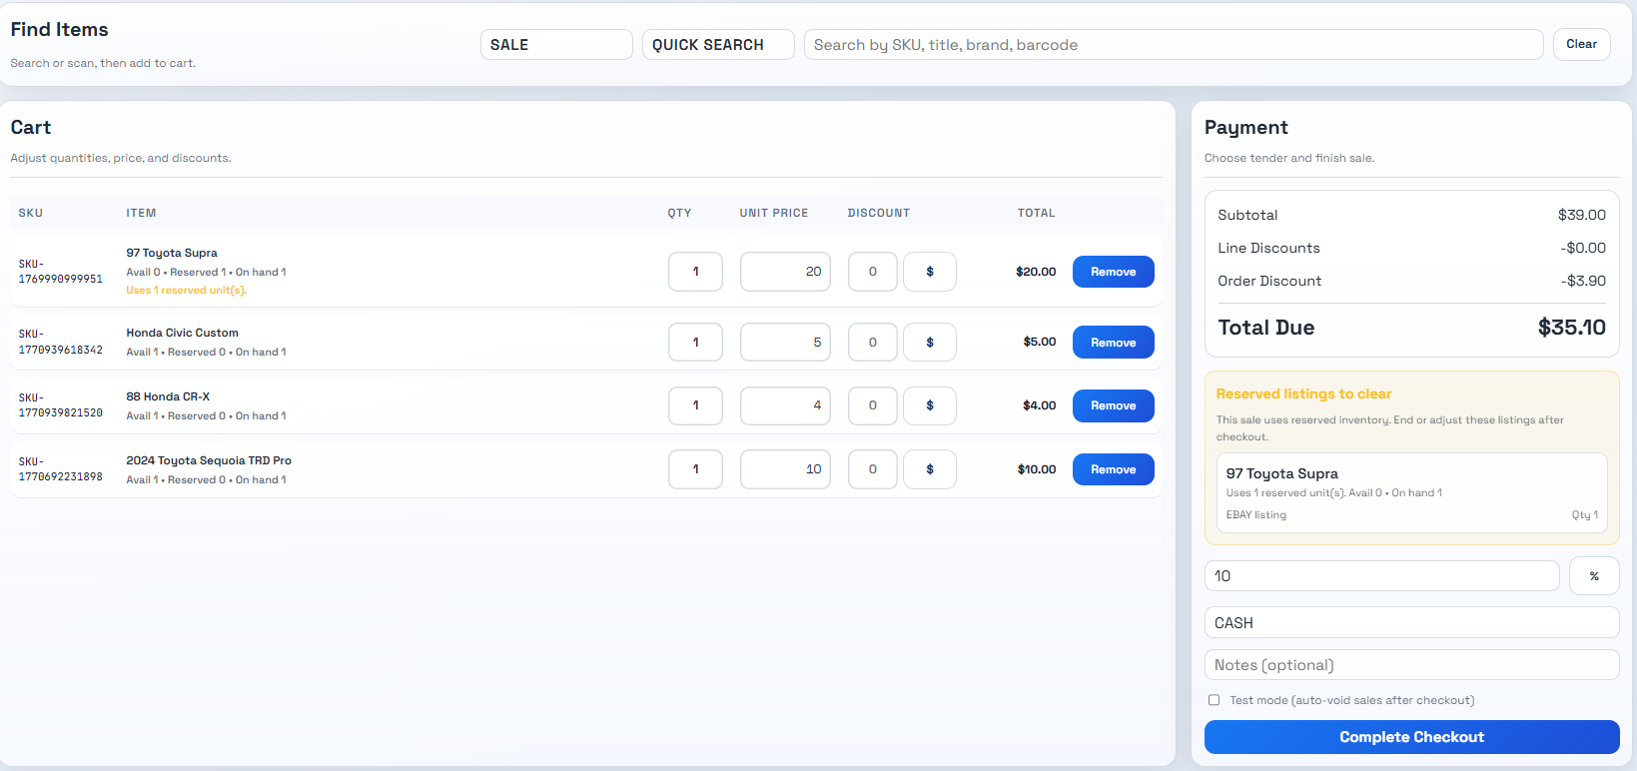Edit quantity for Honda Civic Custom
Viewport: 1637px width, 771px height.
click(695, 343)
